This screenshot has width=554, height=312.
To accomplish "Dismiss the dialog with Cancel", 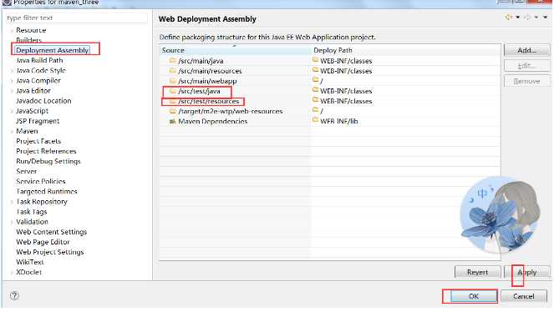I will tap(524, 296).
